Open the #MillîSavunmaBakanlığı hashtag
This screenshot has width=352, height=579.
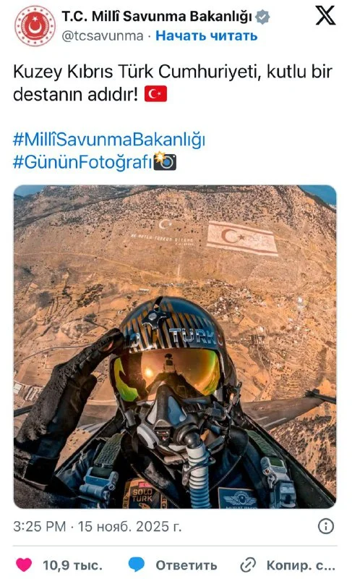point(108,140)
